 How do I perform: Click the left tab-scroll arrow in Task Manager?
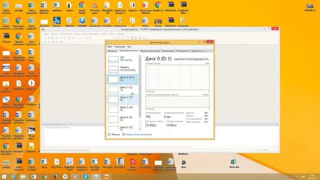(x=209, y=50)
